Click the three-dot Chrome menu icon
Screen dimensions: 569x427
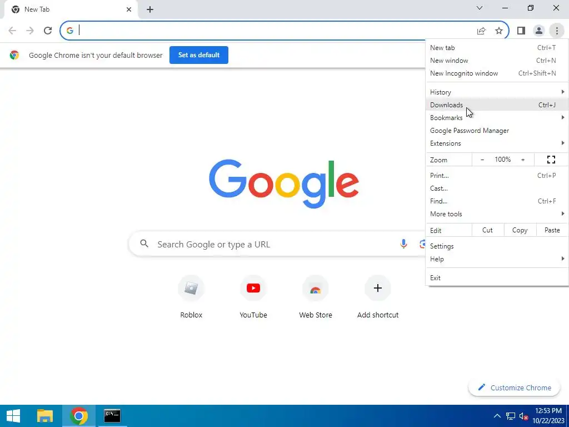click(x=557, y=31)
